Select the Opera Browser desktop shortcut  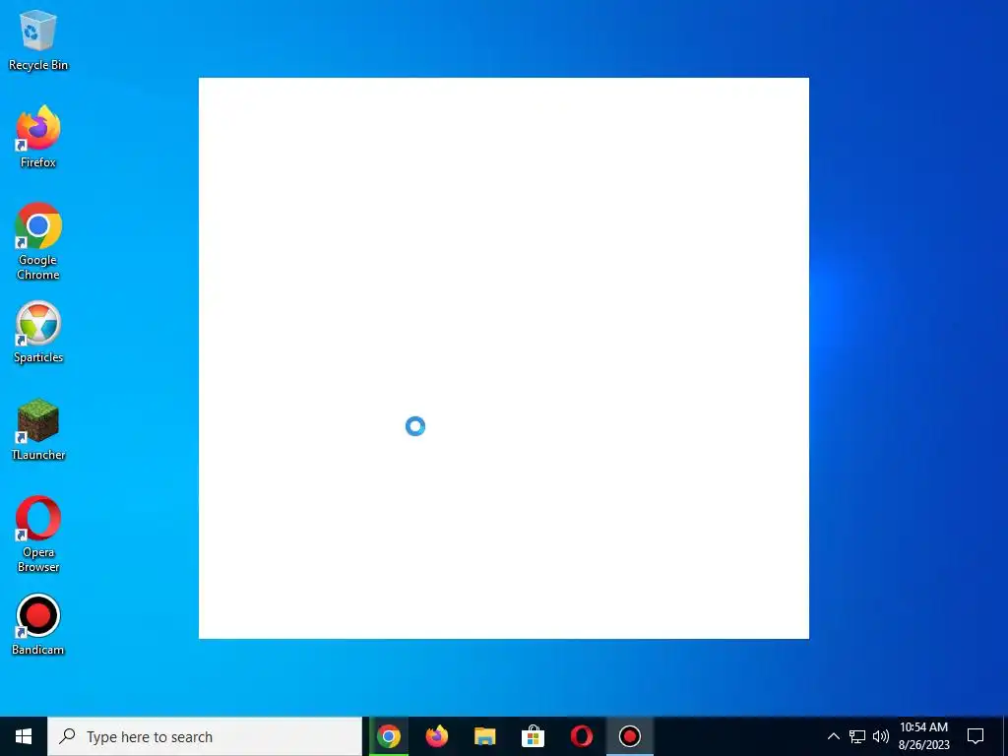(38, 535)
